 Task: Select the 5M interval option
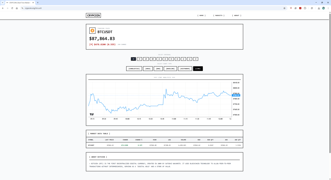click(x=139, y=59)
